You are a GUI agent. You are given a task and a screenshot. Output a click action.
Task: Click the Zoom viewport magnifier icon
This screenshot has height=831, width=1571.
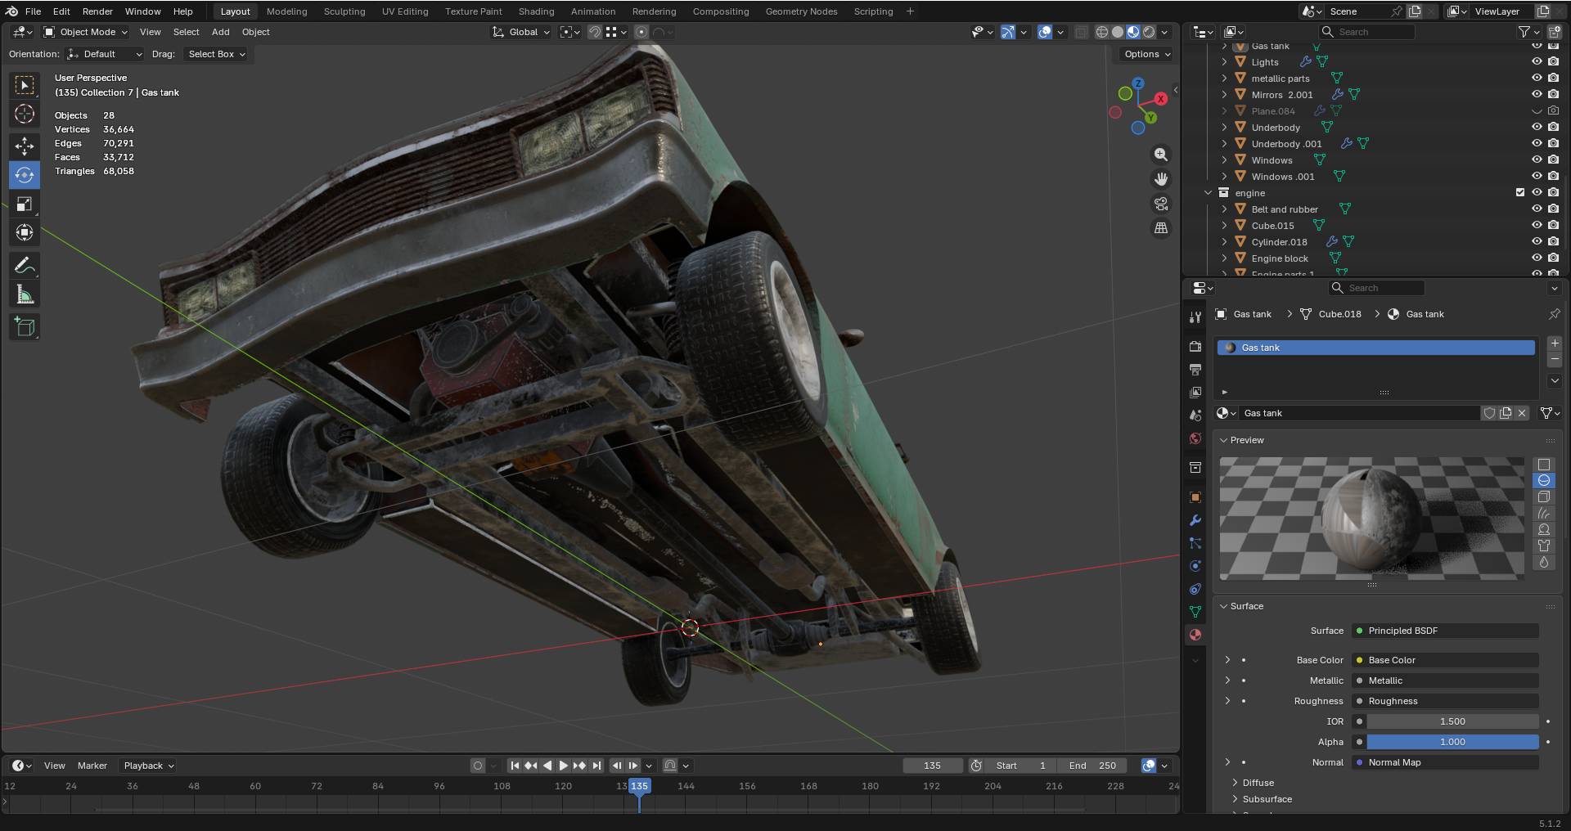(1160, 155)
